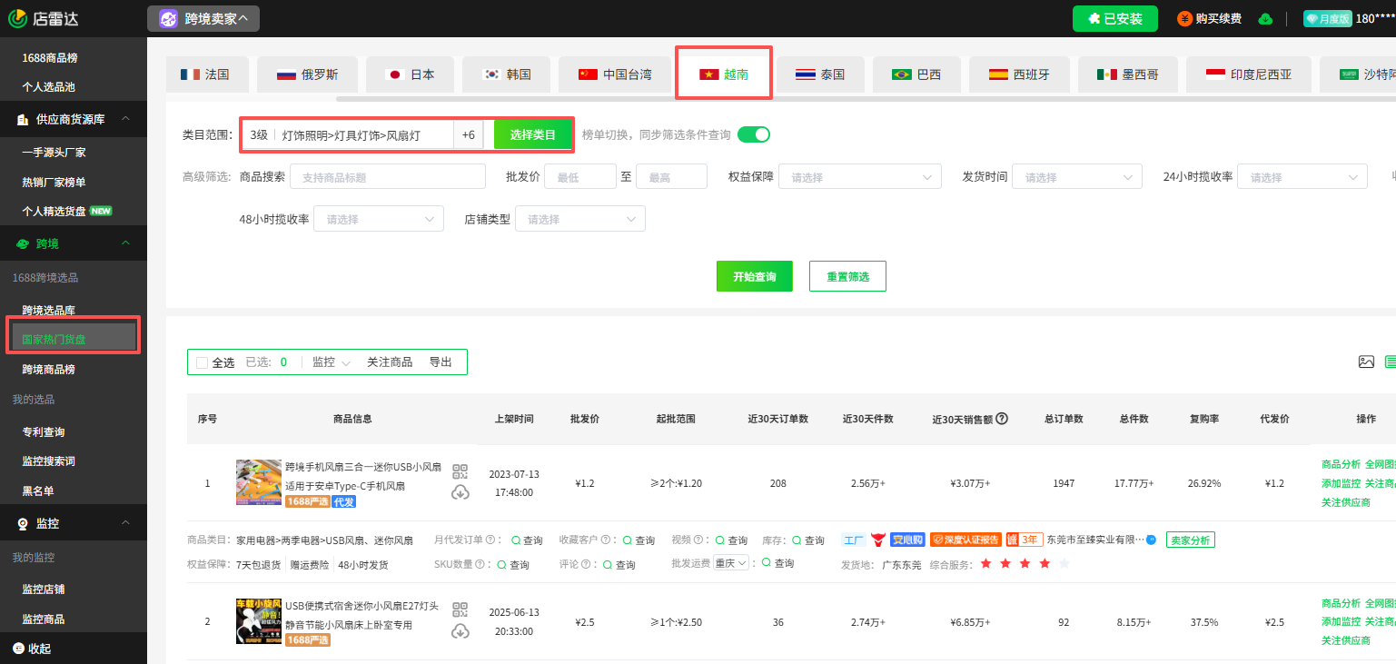Click the QR code icon for product row 2
The height and width of the screenshot is (664, 1396).
click(x=460, y=609)
